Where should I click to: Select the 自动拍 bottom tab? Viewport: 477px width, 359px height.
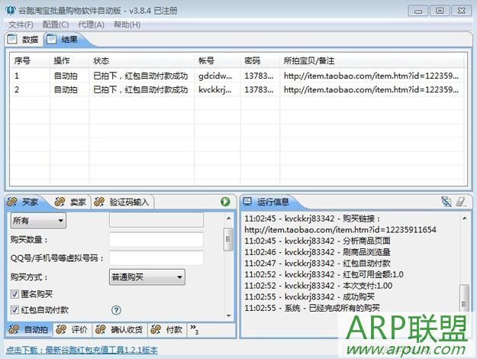pyautogui.click(x=29, y=329)
